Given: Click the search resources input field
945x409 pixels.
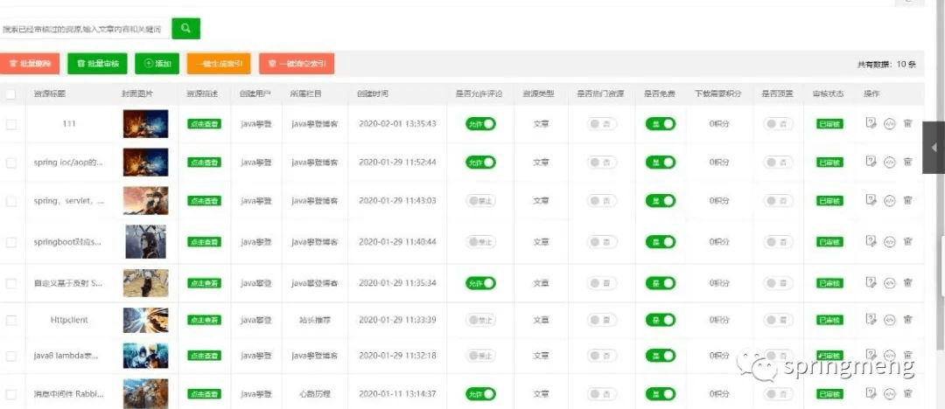Looking at the screenshot, I should coord(83,29).
